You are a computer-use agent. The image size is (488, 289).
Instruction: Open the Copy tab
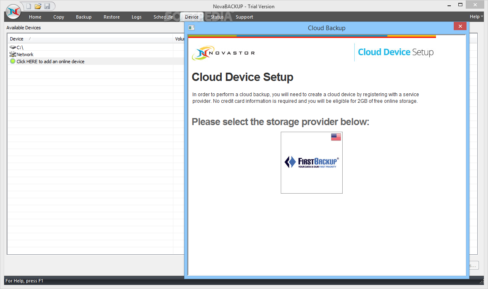pyautogui.click(x=59, y=17)
